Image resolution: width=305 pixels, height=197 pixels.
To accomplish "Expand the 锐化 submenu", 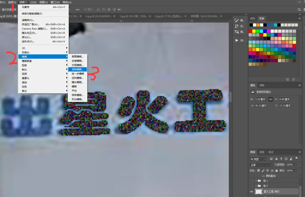I will [43, 69].
